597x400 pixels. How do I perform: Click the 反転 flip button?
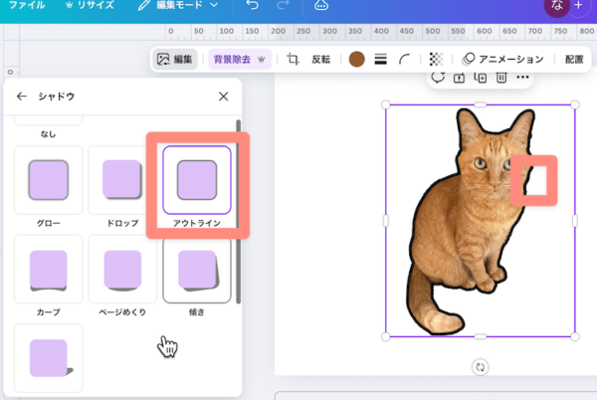(x=321, y=60)
